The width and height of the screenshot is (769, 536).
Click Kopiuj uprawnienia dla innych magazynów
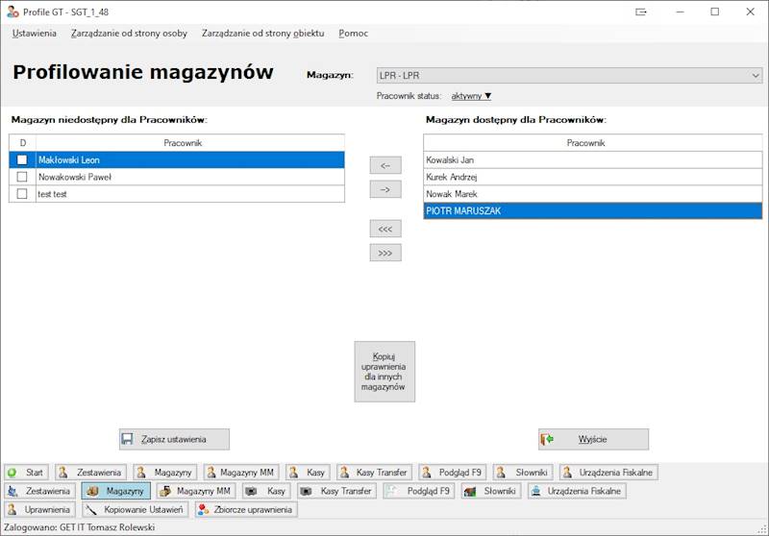click(384, 371)
